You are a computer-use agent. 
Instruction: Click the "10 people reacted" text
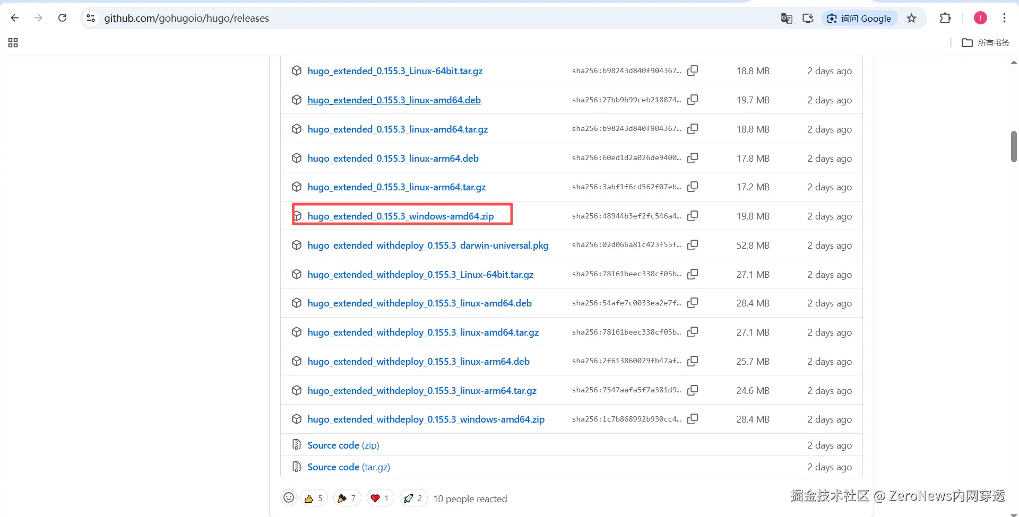[x=470, y=499]
